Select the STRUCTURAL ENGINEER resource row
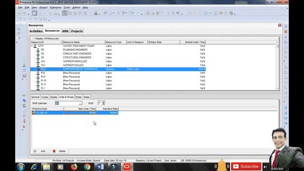Viewport: 304px width, 171px height. [118, 57]
